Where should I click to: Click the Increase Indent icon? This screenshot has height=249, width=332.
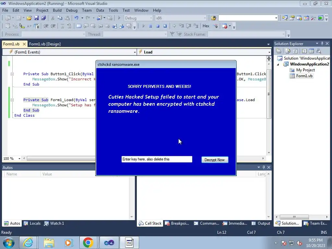(53, 26)
